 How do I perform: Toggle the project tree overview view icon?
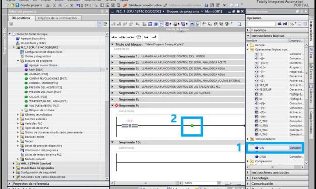[x=100, y=24]
